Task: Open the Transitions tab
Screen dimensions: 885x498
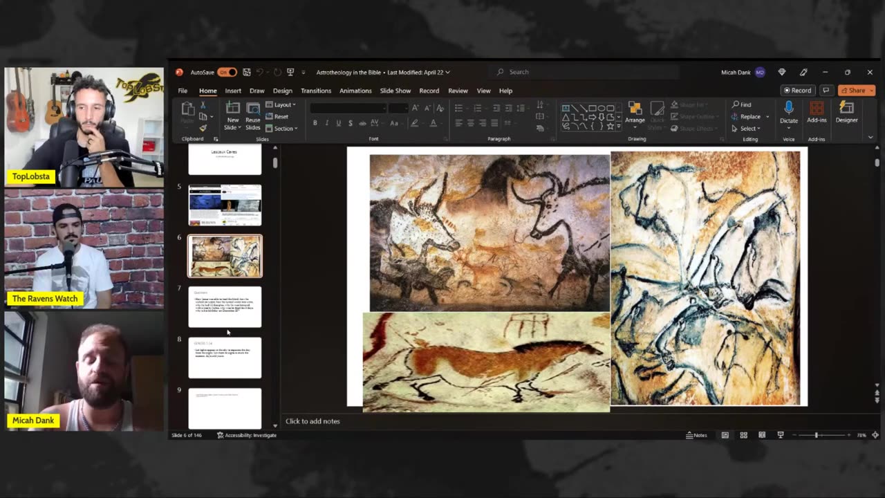Action: 316,91
